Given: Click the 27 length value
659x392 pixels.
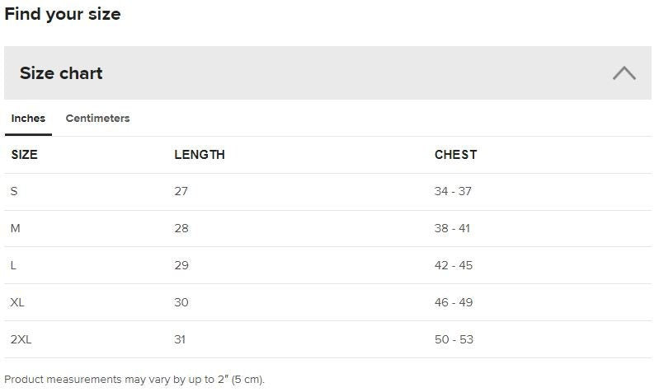Looking at the screenshot, I should pos(181,191).
